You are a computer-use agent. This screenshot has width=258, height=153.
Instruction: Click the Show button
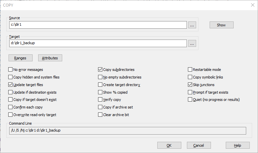tap(221, 25)
